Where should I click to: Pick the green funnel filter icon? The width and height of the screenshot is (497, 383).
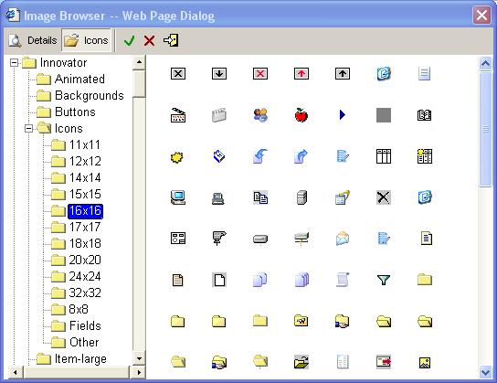[384, 280]
